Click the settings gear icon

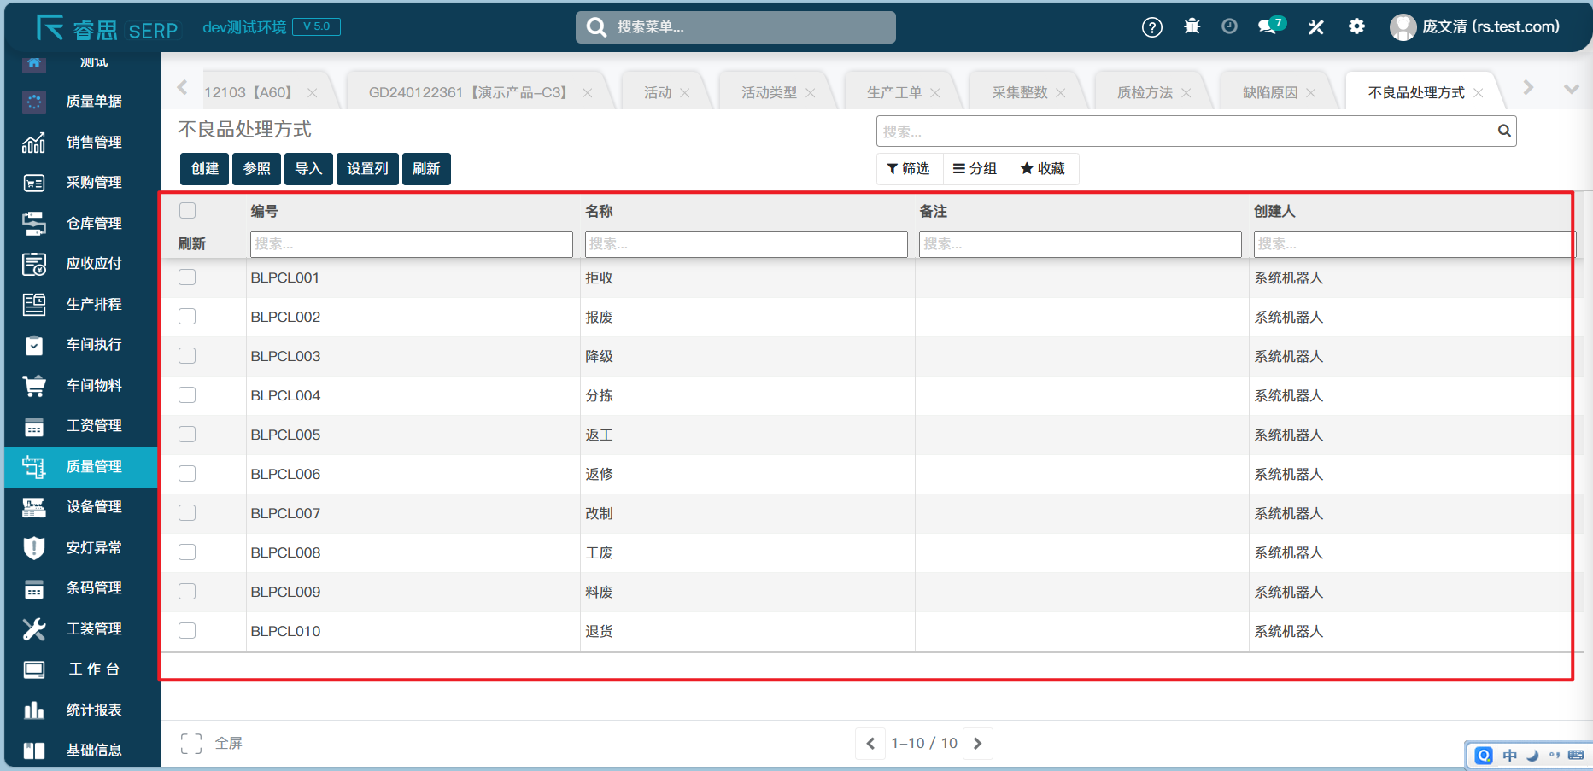coord(1356,27)
